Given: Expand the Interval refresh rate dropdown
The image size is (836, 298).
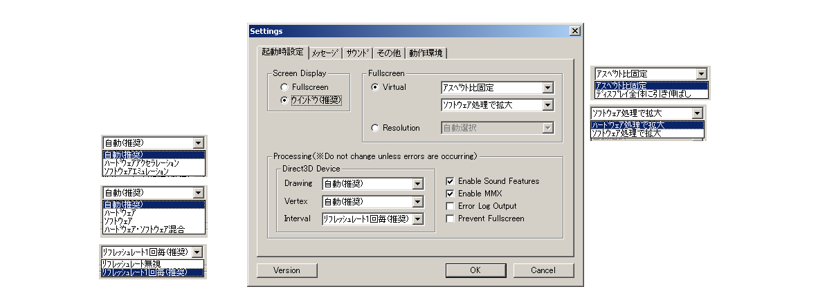Looking at the screenshot, I should (417, 219).
